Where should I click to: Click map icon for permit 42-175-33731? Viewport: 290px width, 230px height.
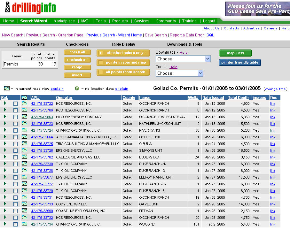24,197
